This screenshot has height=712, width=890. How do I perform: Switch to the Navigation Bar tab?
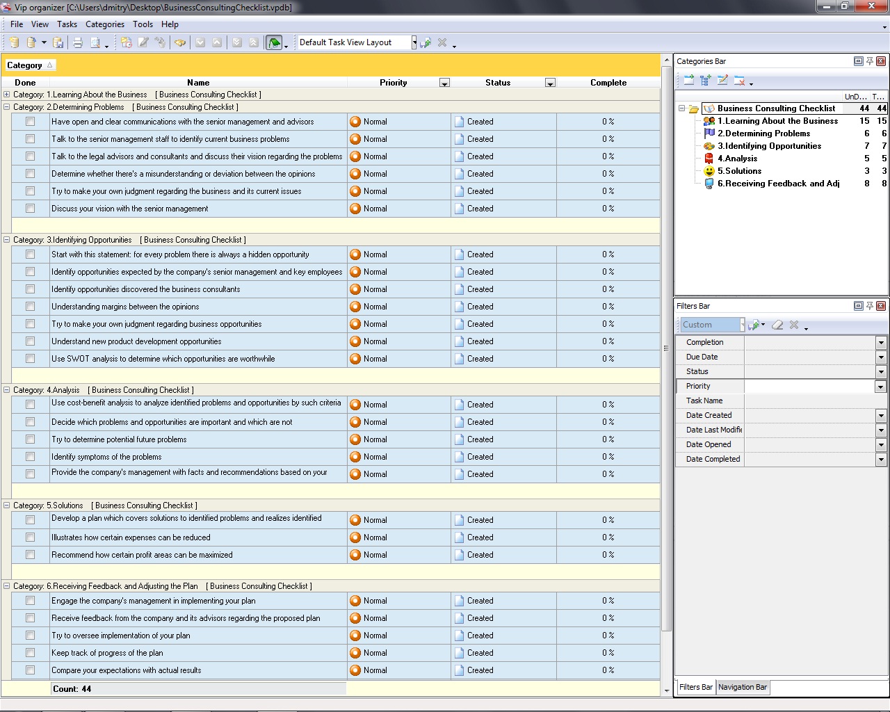tap(742, 687)
